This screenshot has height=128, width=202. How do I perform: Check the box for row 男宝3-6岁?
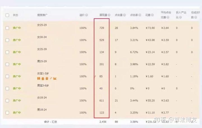click(7, 89)
